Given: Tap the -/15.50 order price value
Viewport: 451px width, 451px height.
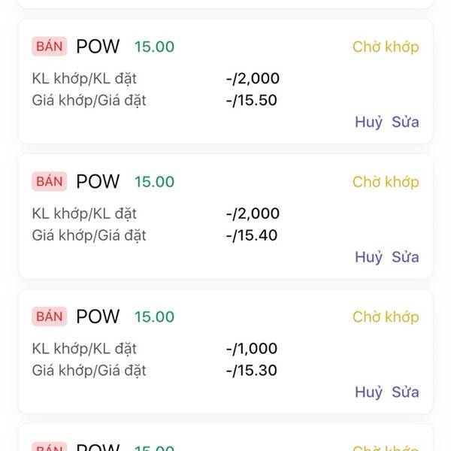Looking at the screenshot, I should 252,100.
